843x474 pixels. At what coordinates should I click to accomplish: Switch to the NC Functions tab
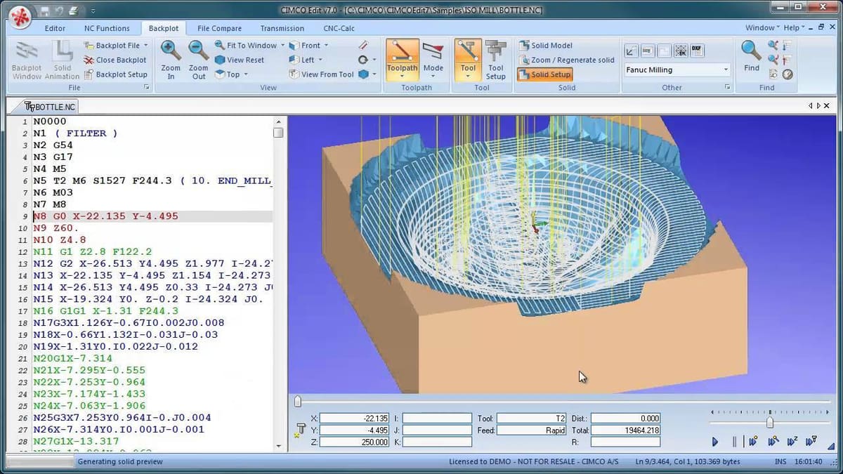[x=107, y=28]
